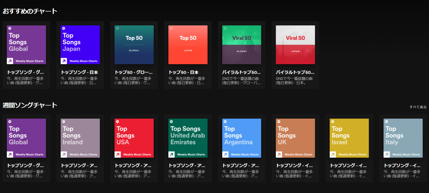Click description SNSで今一番話題の曲 (毎日更新) - グローバ...
Viewport: 429px width, 193px height.
[x=241, y=81]
